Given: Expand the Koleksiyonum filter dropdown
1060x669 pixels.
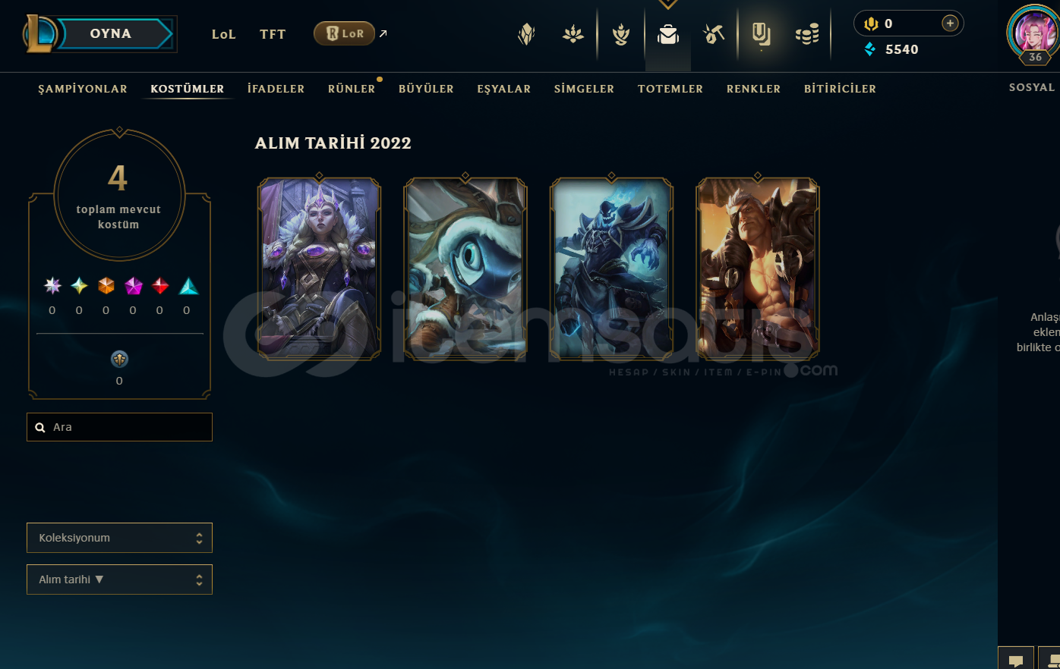Looking at the screenshot, I should coord(119,538).
